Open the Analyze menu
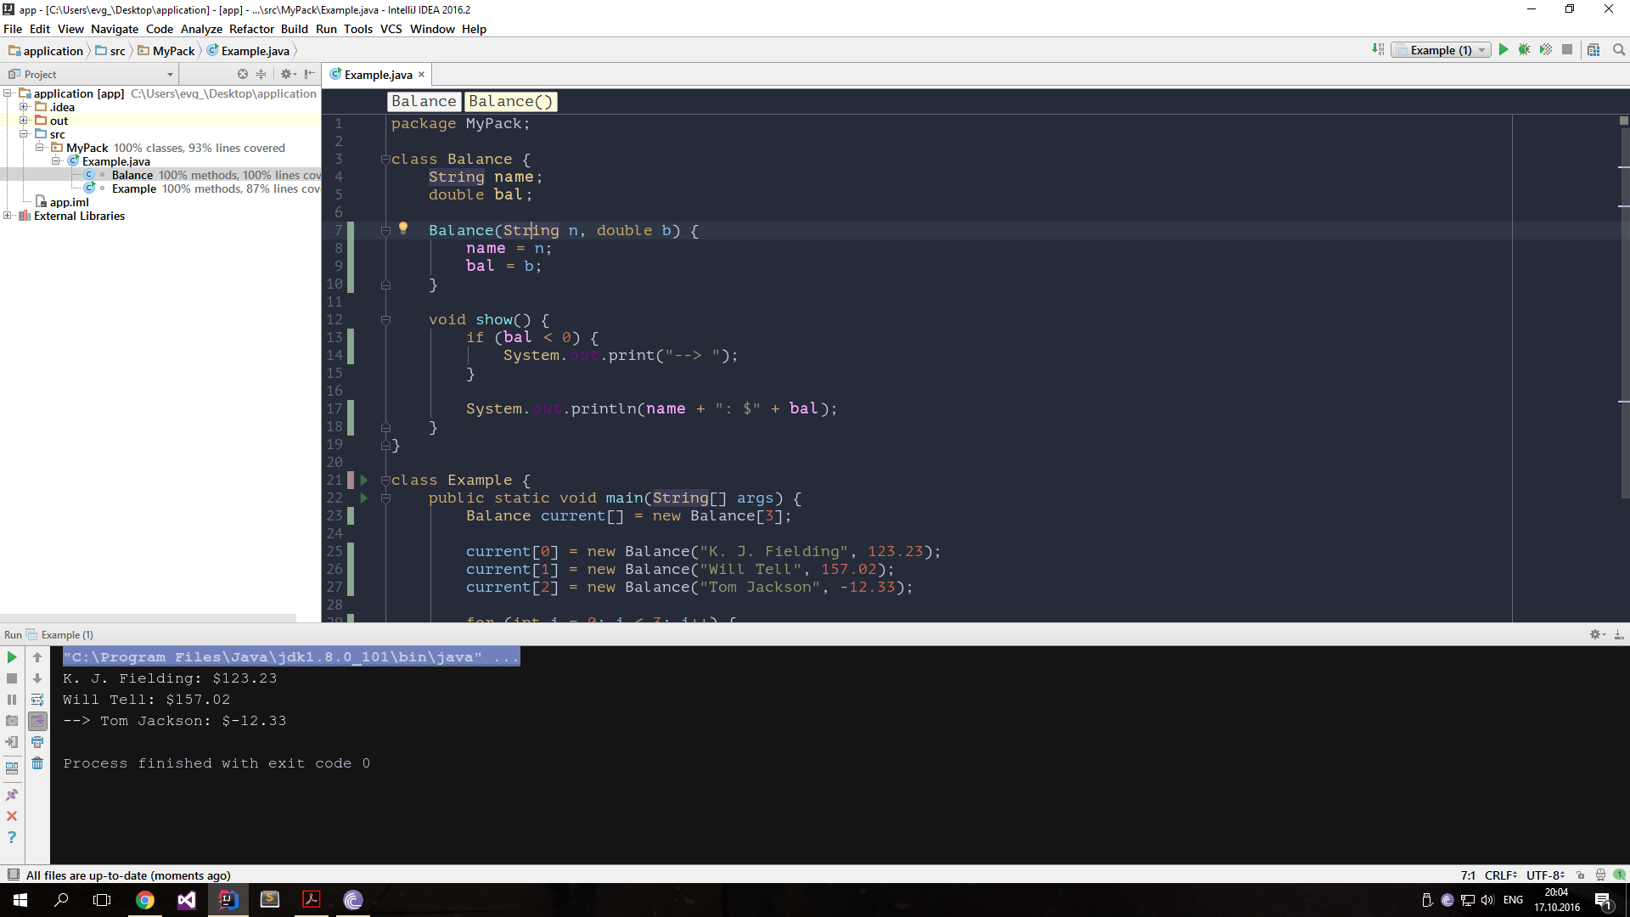The image size is (1630, 917). coord(201,29)
